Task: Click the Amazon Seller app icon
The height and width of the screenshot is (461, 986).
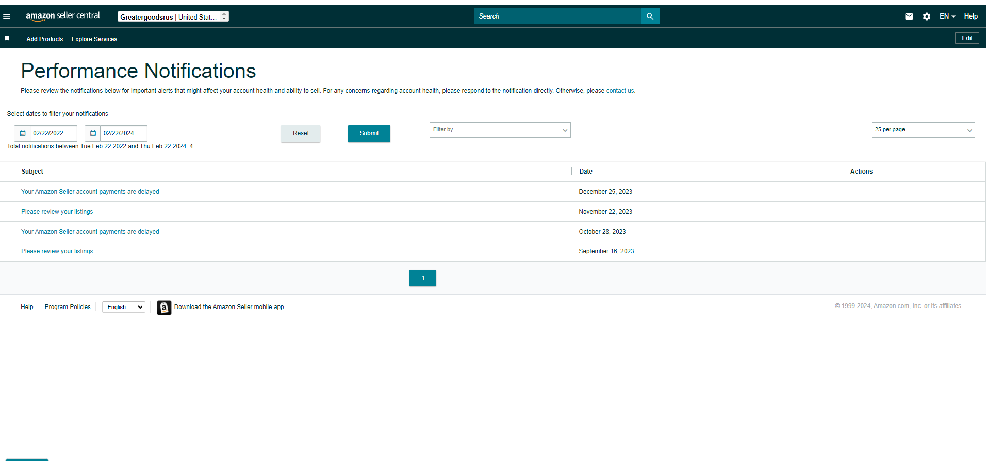Action: tap(164, 308)
